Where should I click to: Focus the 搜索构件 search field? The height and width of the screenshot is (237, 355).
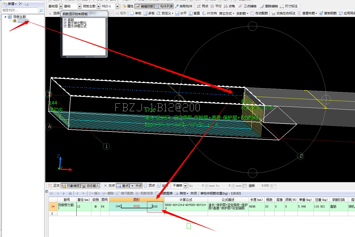20,10
